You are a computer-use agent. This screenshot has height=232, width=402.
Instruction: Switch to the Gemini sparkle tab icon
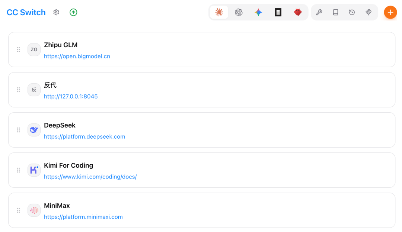coord(258,12)
